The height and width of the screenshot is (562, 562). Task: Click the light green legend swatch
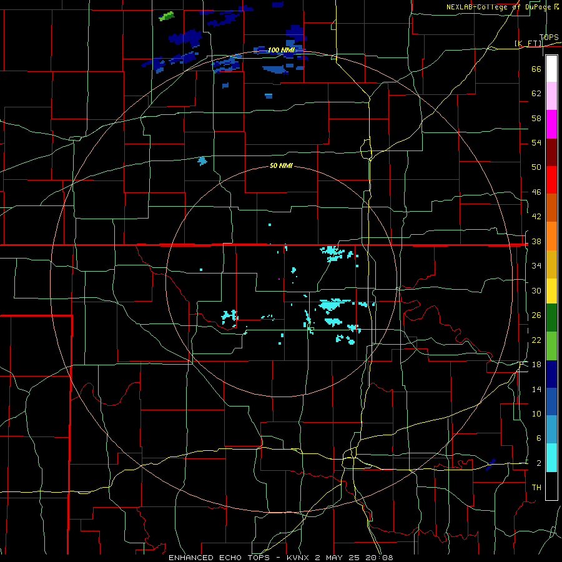[551, 346]
